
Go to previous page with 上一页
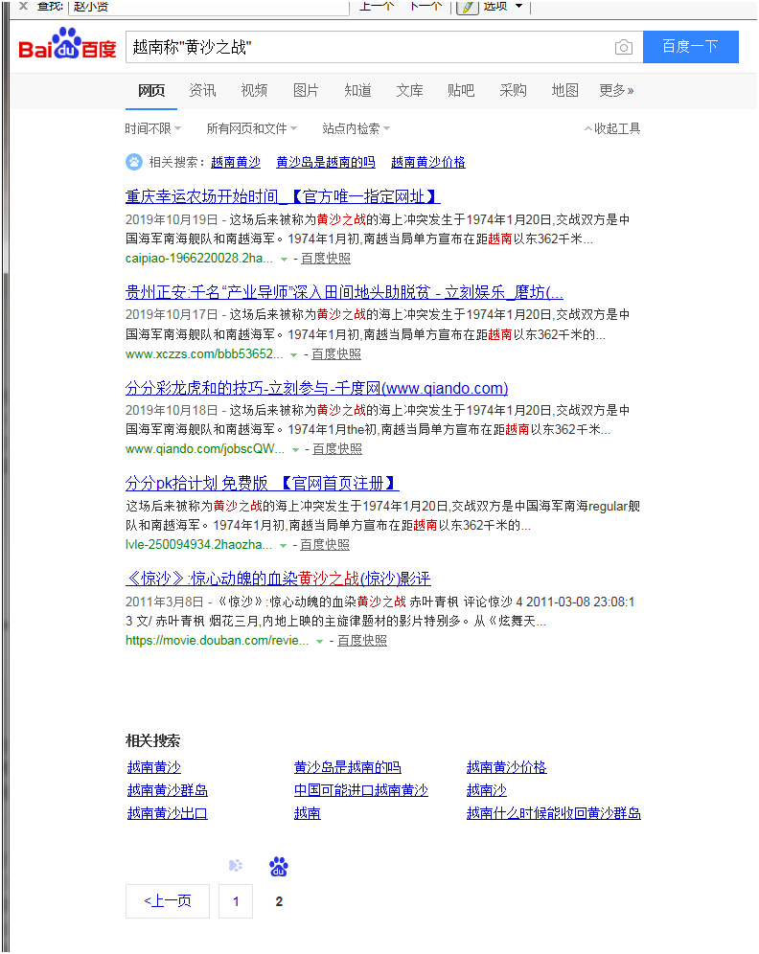168,901
